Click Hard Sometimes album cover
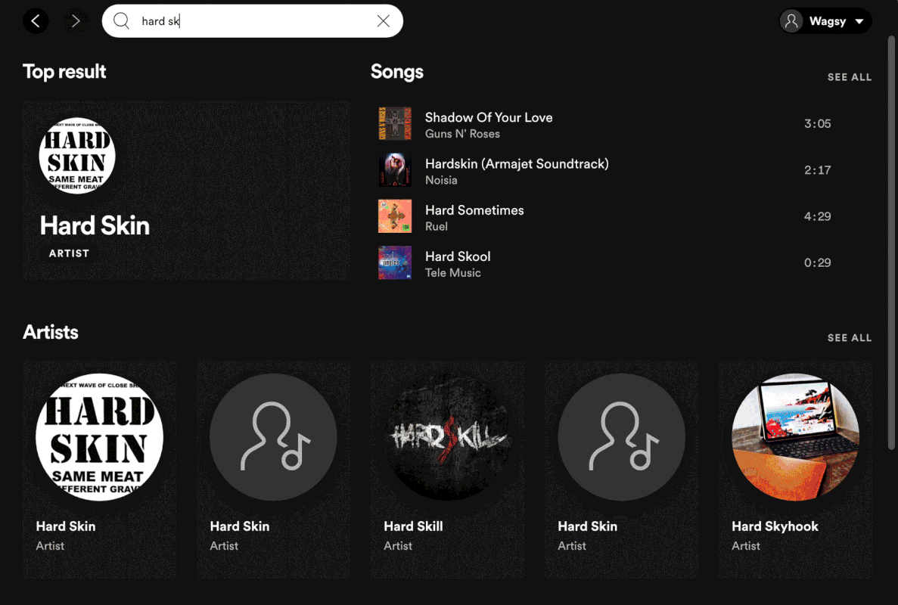Screen dimensions: 898x605 tap(395, 216)
